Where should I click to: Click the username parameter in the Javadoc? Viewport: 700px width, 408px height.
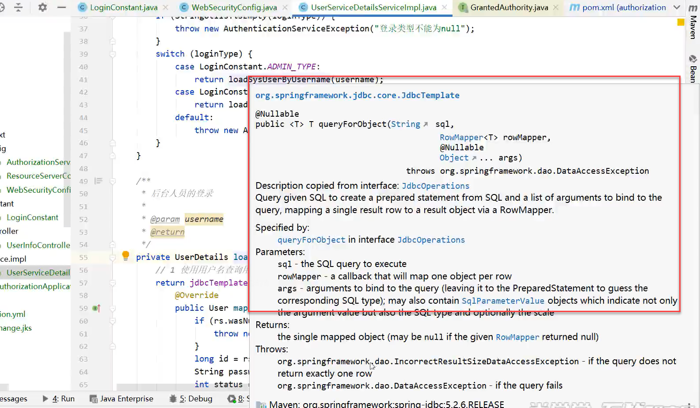(204, 219)
